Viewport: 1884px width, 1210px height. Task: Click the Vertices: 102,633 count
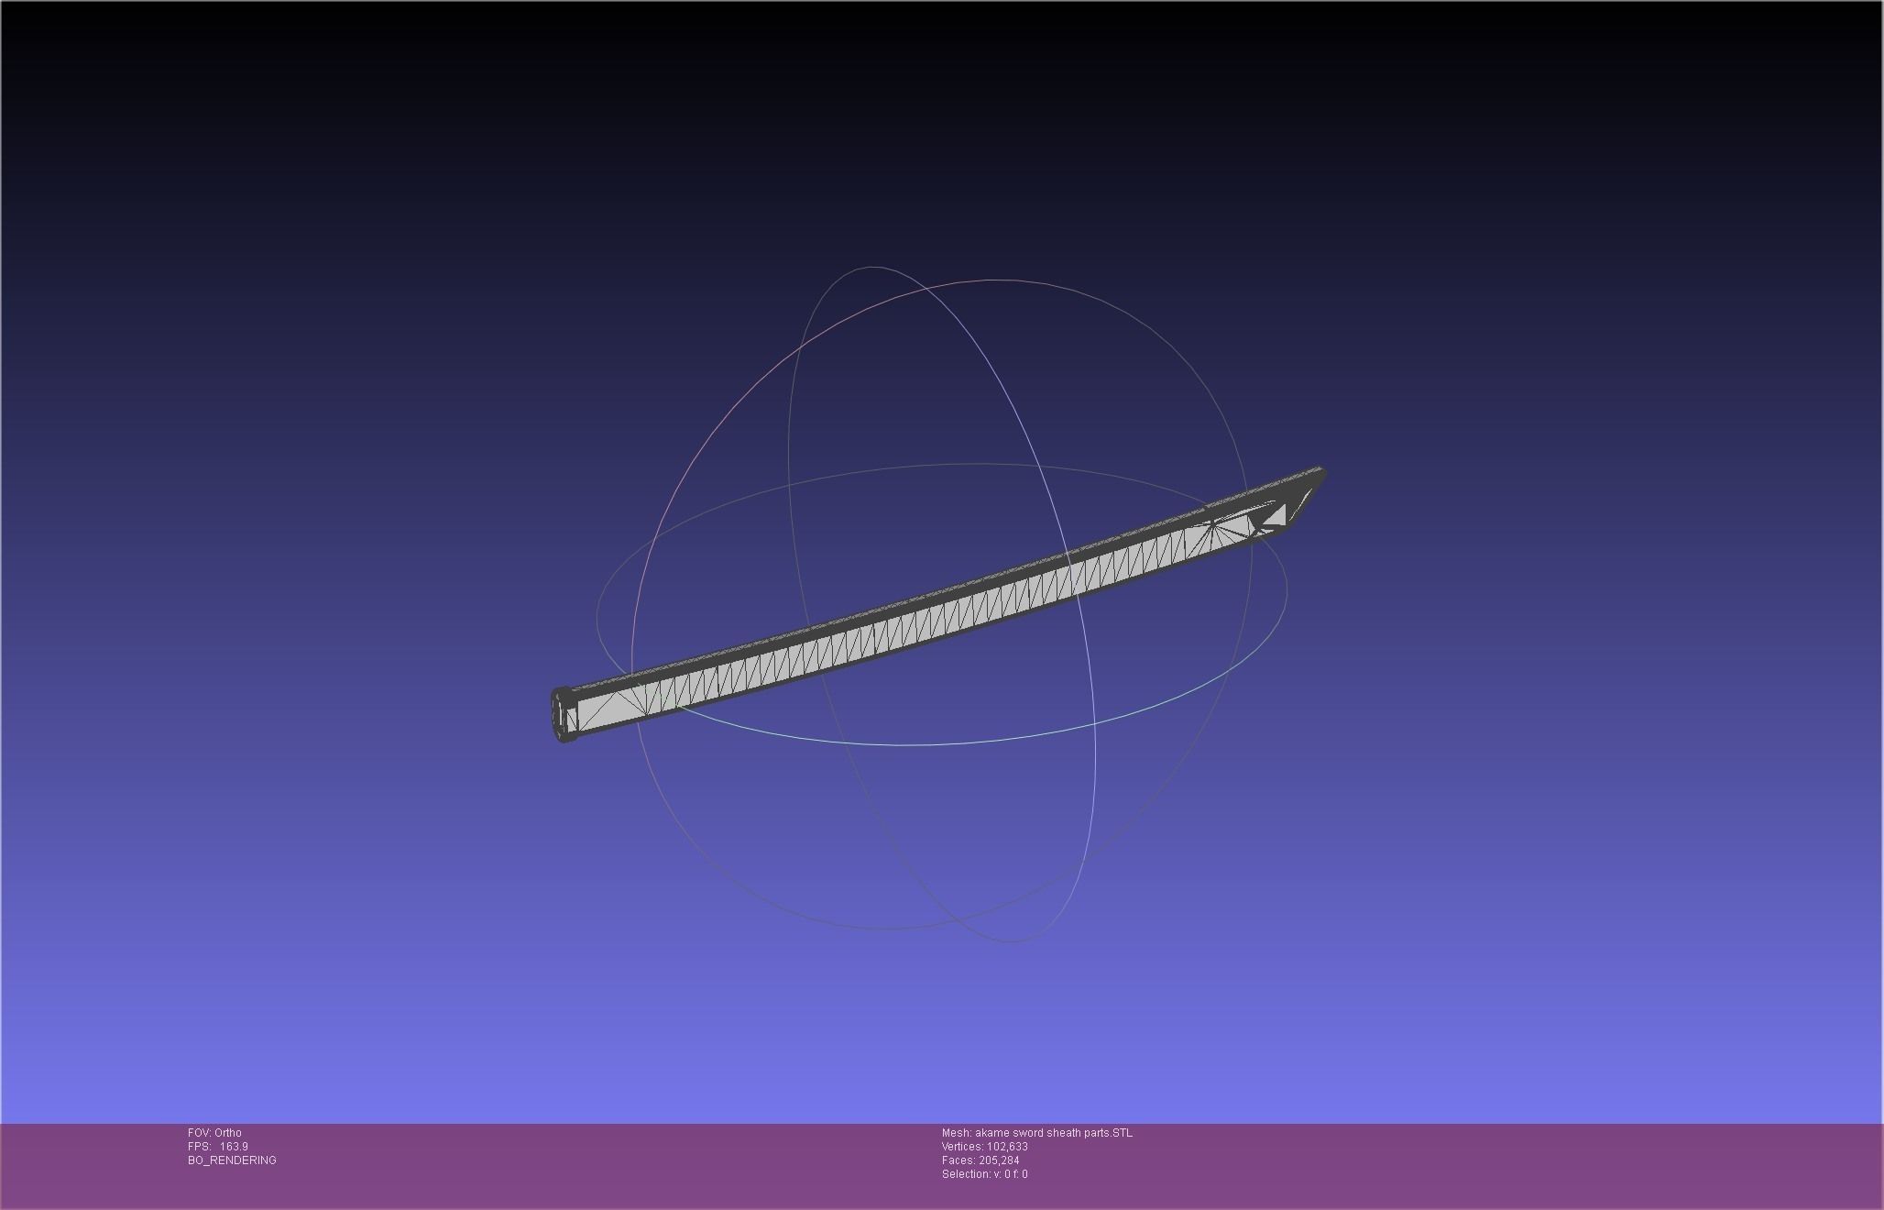[985, 1147]
